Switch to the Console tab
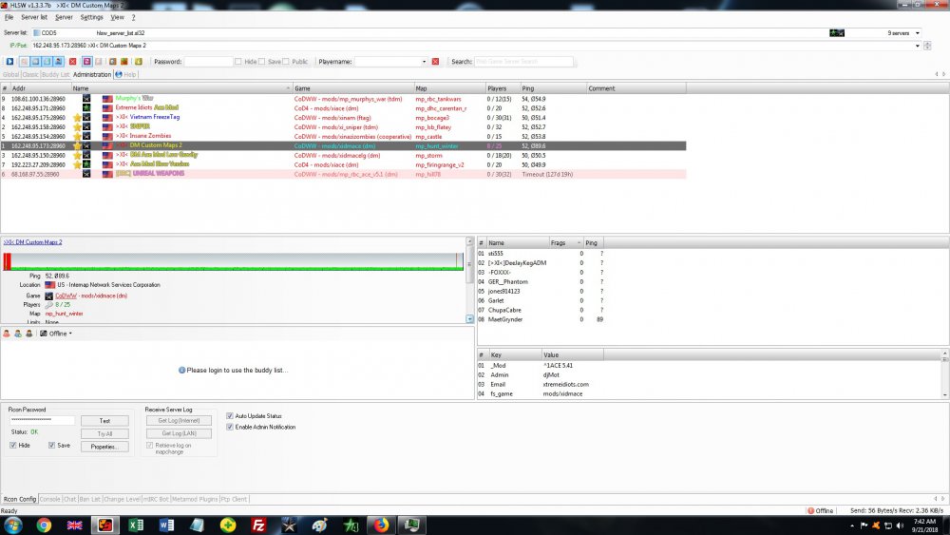The image size is (950, 535). click(49, 499)
